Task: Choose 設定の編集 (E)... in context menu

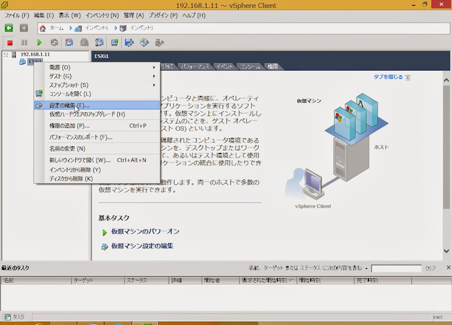Action: point(97,106)
